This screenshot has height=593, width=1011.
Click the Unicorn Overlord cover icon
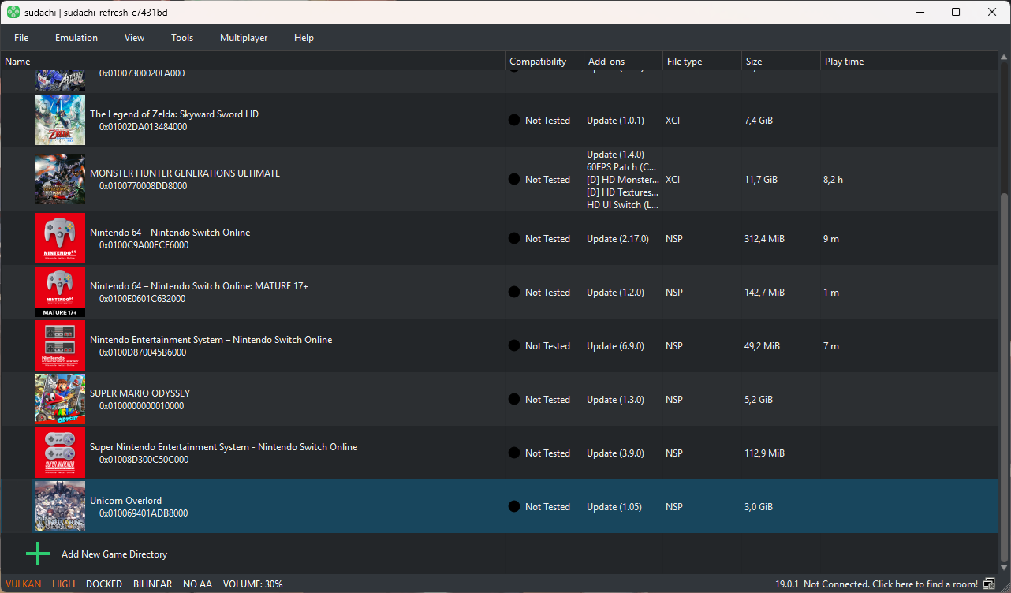coord(60,506)
